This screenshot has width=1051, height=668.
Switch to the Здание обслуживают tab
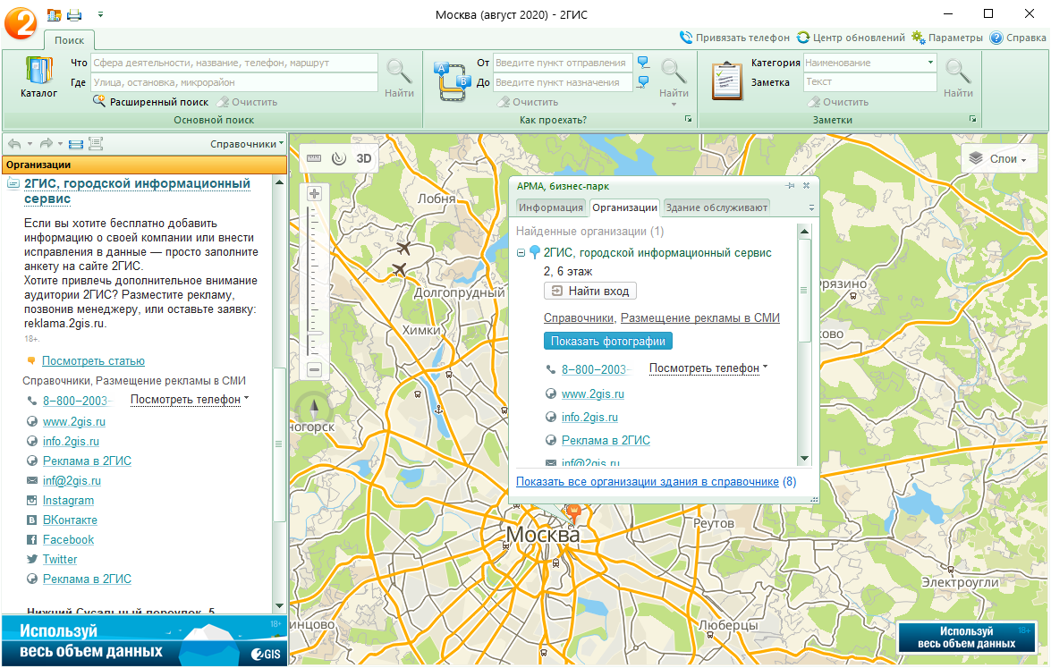click(716, 207)
